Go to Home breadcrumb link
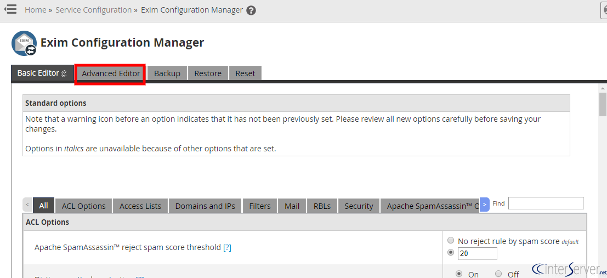The image size is (607, 278). (x=36, y=10)
